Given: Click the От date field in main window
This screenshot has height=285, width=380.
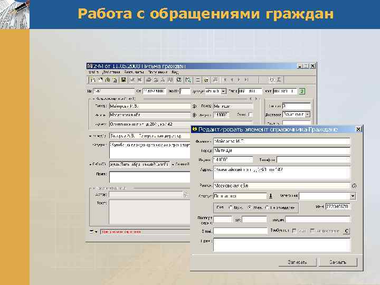Looking at the screenshot, I should click(x=154, y=91).
